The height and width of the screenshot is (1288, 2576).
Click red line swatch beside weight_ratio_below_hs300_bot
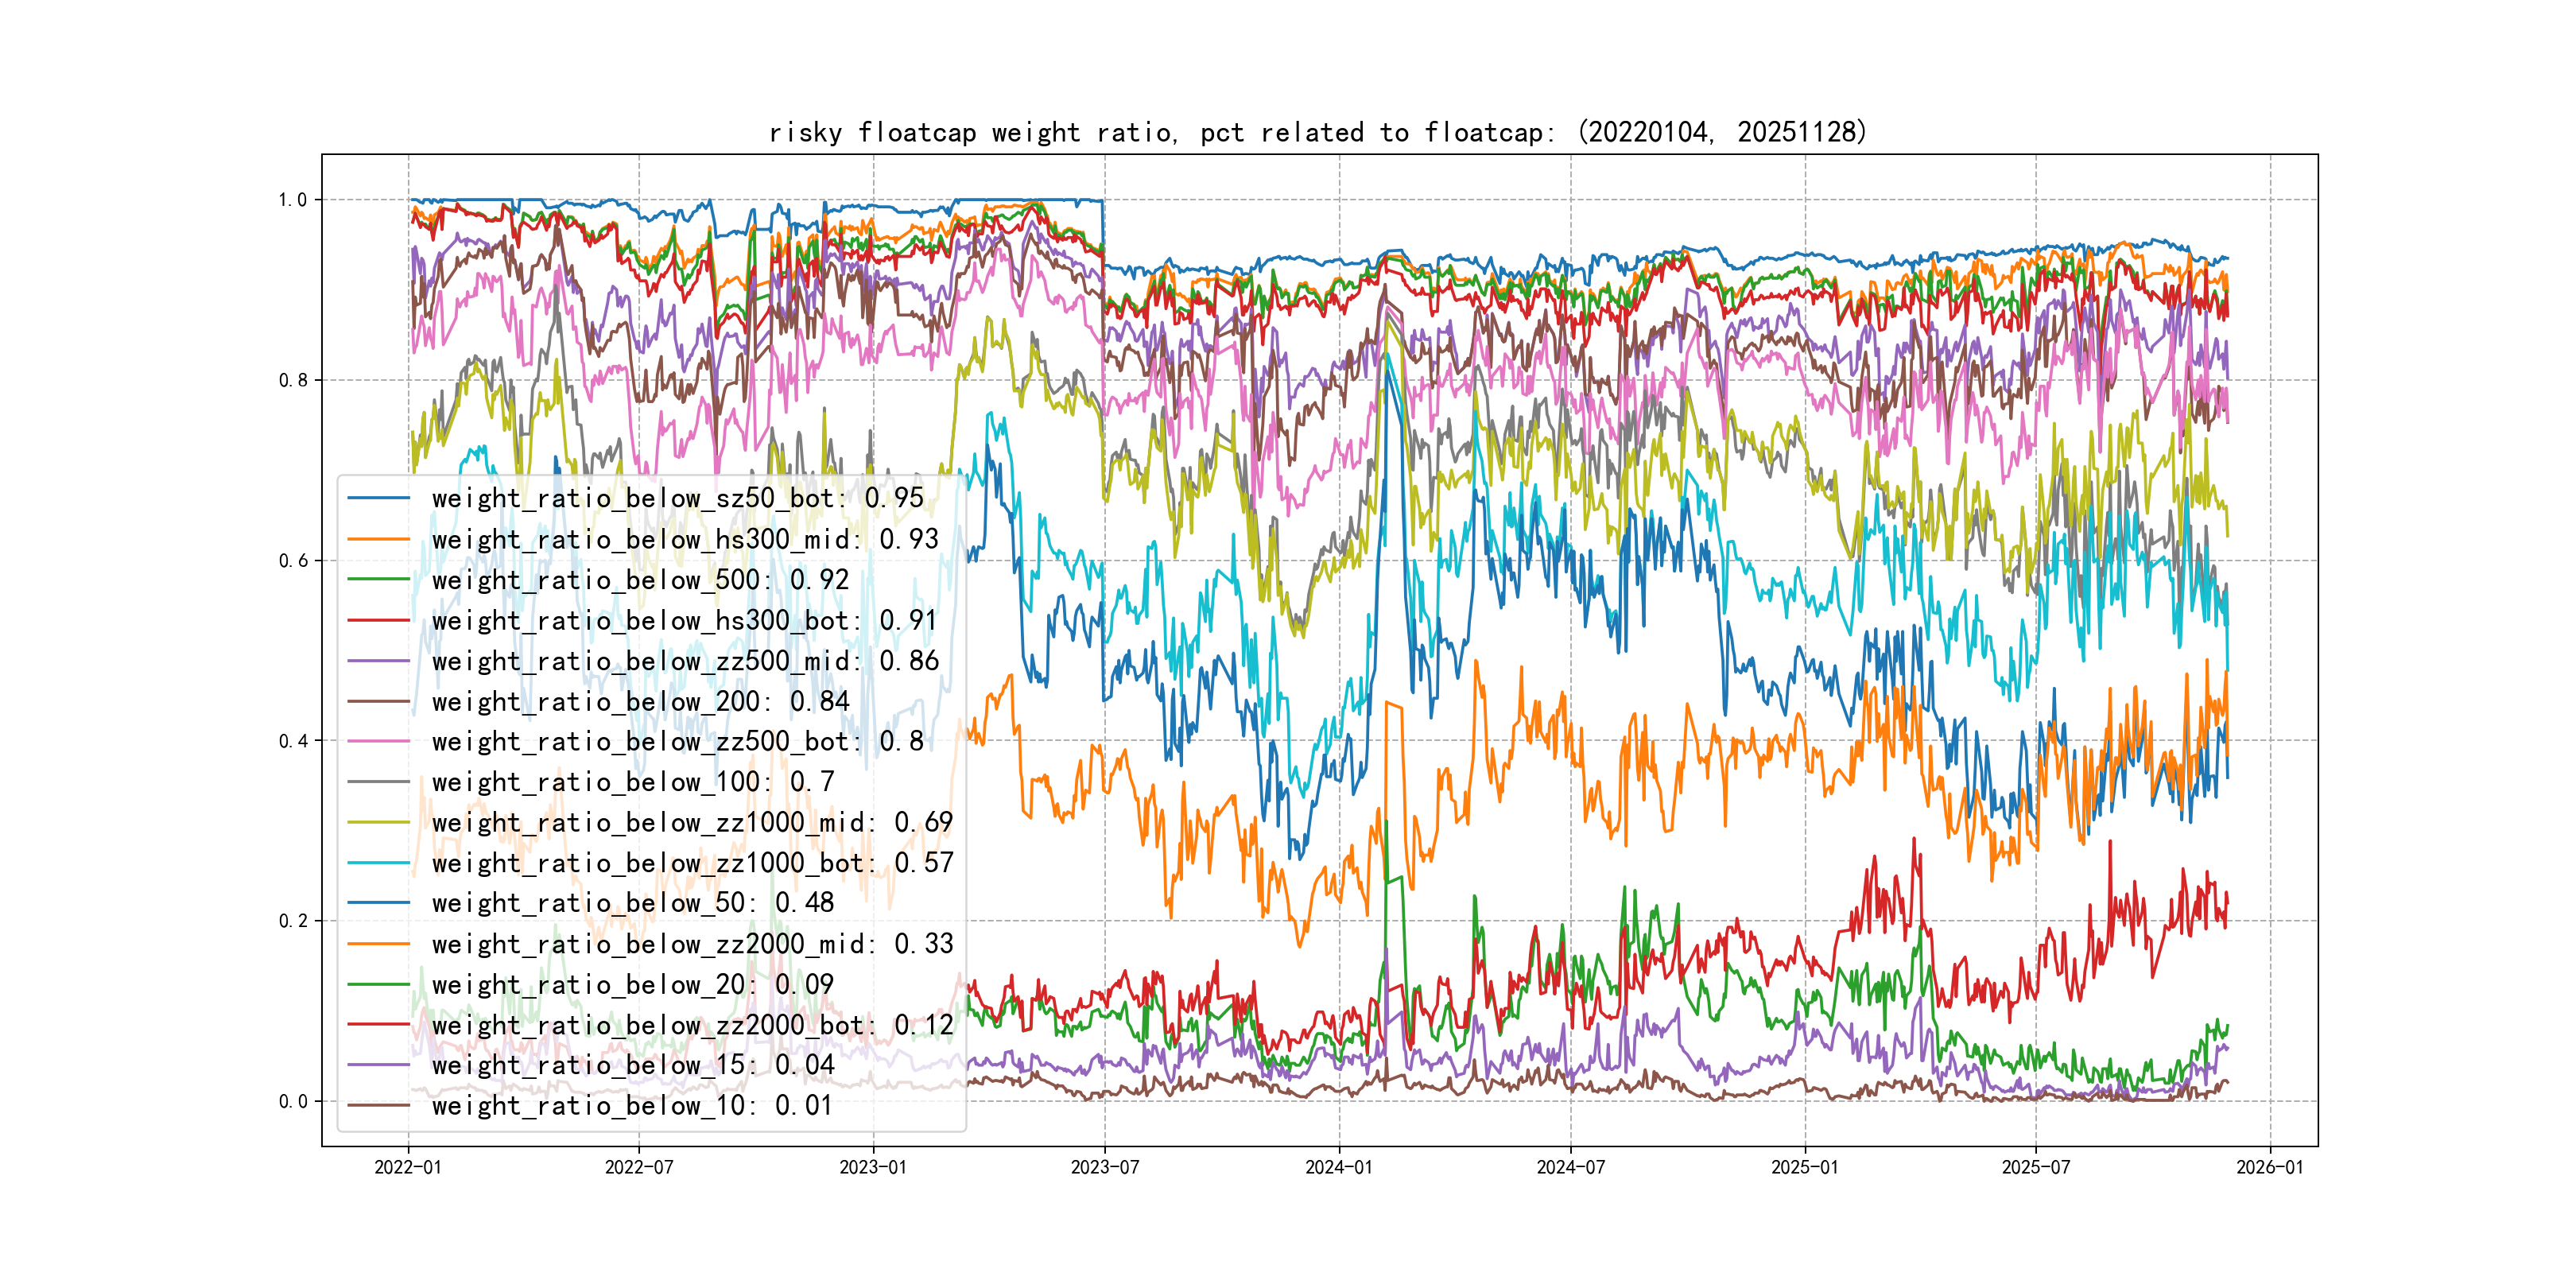pos(379,621)
